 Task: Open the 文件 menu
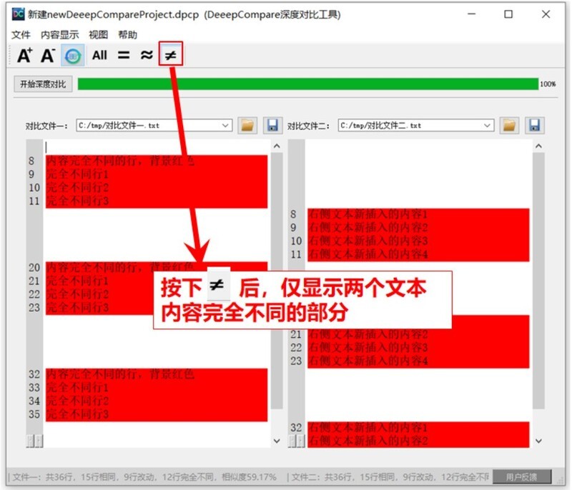[21, 35]
